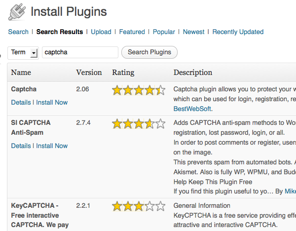The width and height of the screenshot is (296, 231).
Task: Switch to the Upload tab
Action: [x=101, y=32]
